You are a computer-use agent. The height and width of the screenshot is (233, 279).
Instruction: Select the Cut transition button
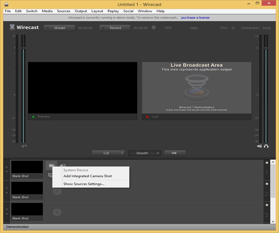(x=106, y=153)
